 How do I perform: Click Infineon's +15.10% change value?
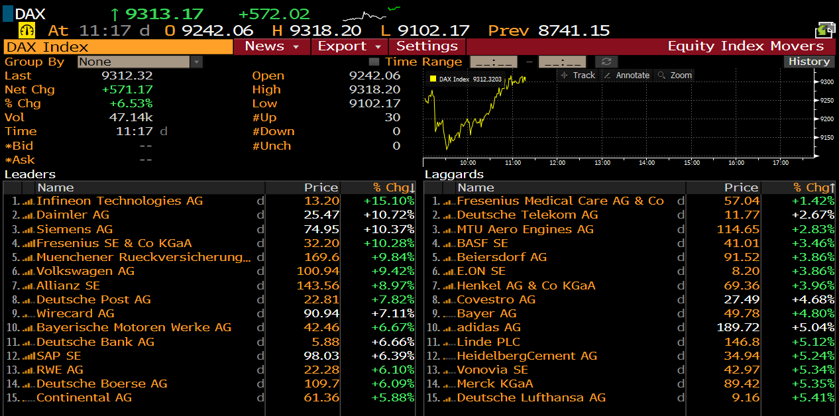pos(389,201)
